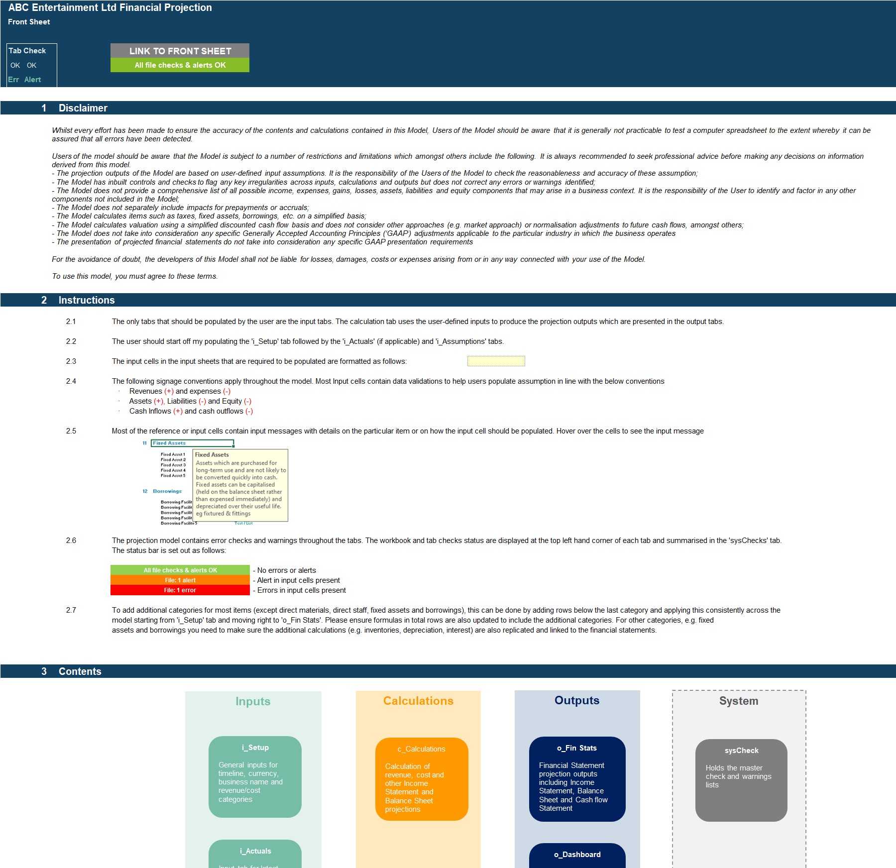Open the o_Fin Stats outputs card

click(x=577, y=779)
